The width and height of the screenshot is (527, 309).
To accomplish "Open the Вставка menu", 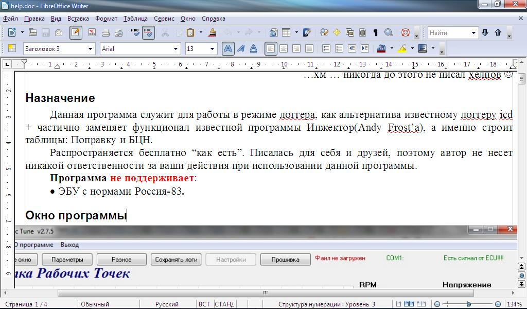I will point(78,19).
